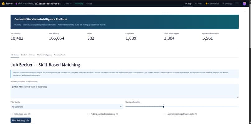The width and height of the screenshot is (251, 124).
Task: Open the Logs panel
Action: [89, 4]
